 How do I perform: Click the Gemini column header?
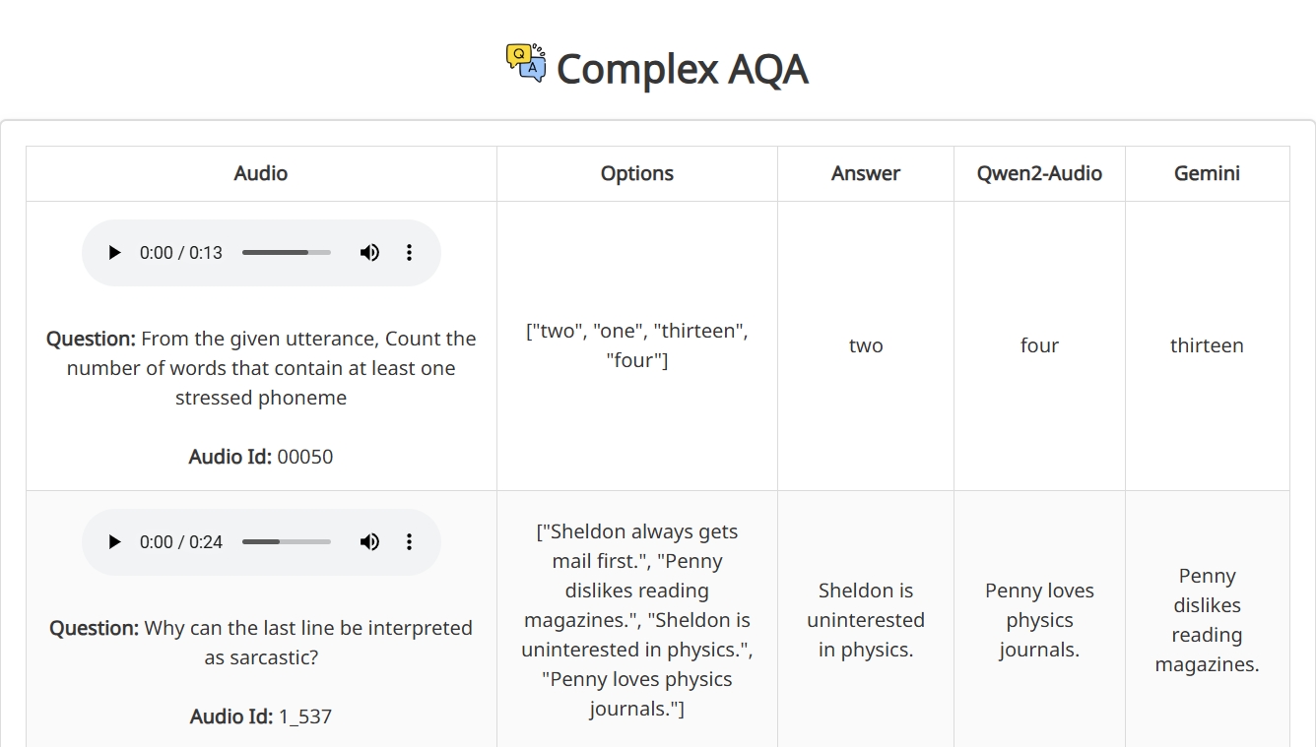click(1207, 173)
